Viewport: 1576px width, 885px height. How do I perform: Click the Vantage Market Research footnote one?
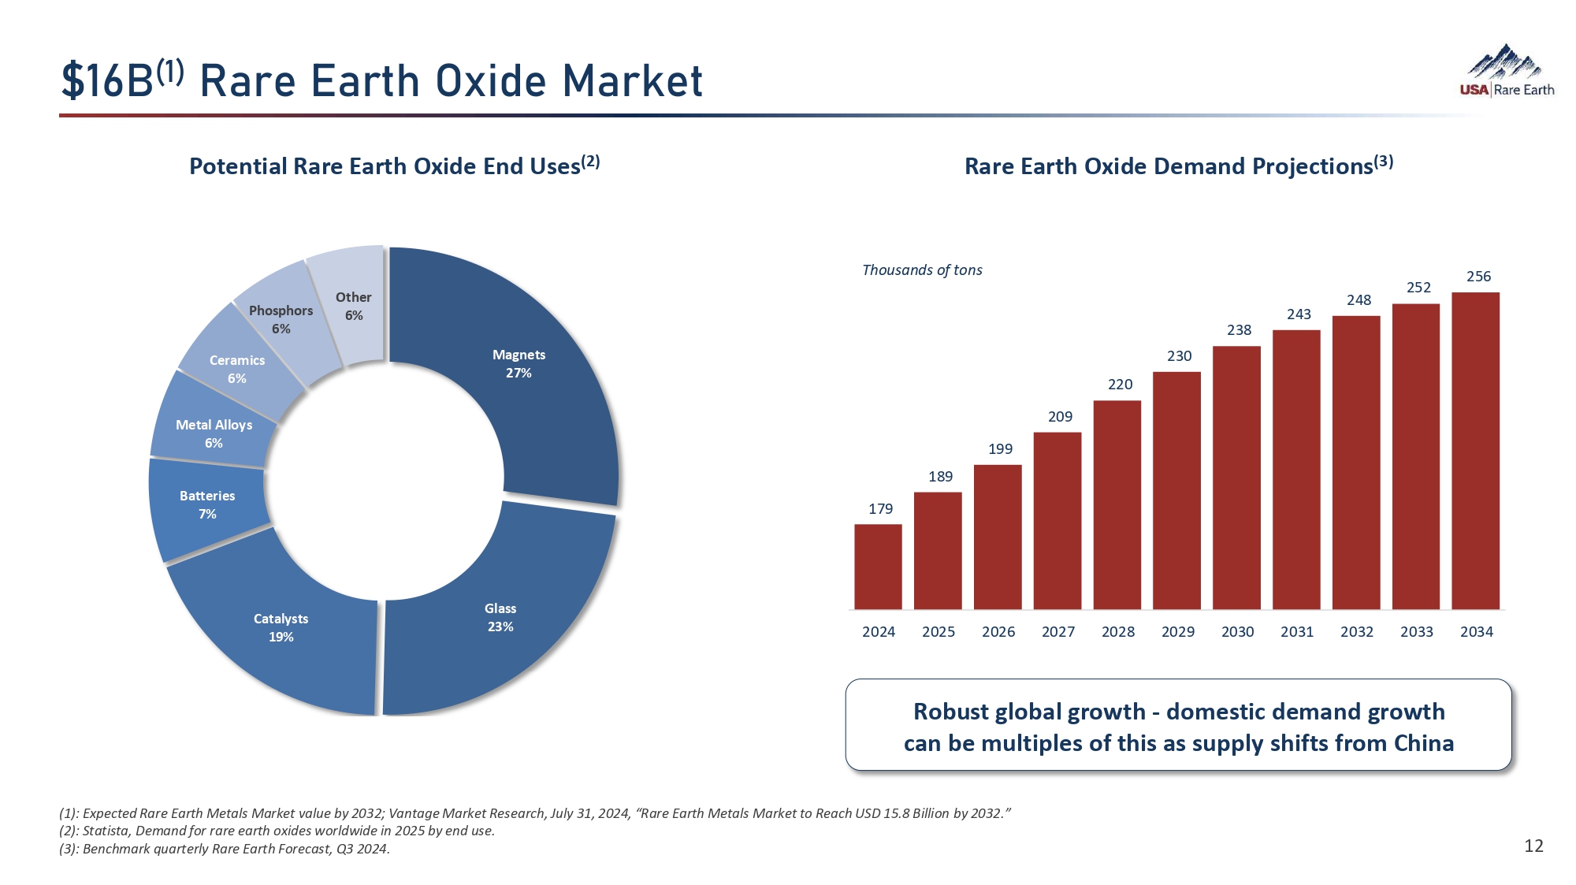point(534,813)
